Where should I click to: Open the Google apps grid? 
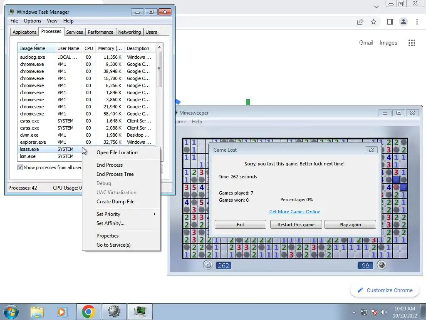click(x=411, y=43)
